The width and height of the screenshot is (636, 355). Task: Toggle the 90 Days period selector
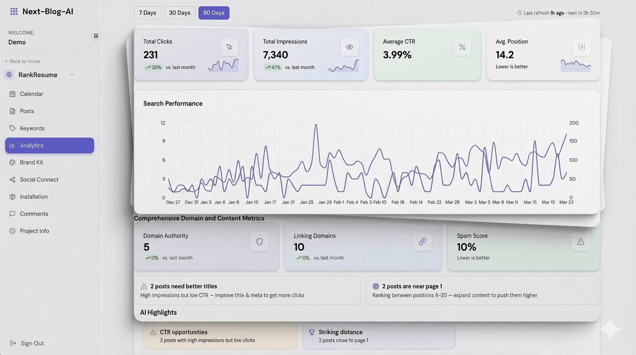click(x=213, y=12)
